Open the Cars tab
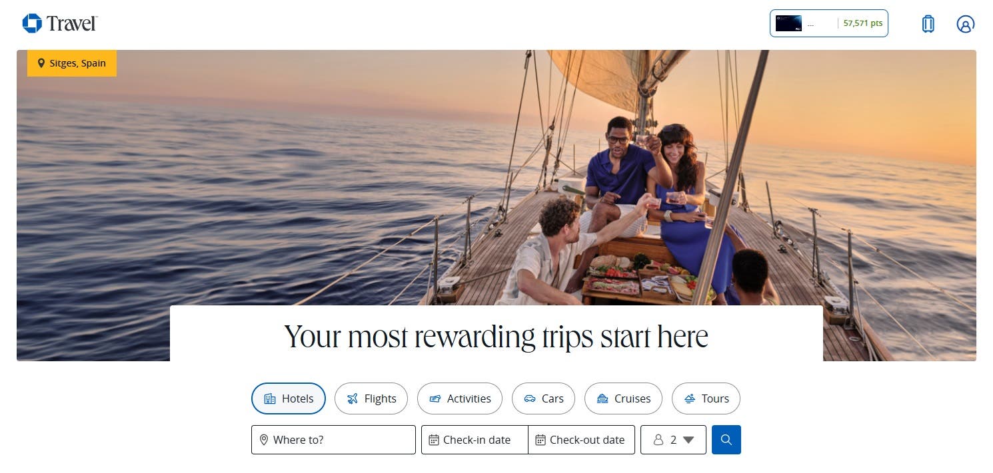The height and width of the screenshot is (473, 993). (x=543, y=398)
